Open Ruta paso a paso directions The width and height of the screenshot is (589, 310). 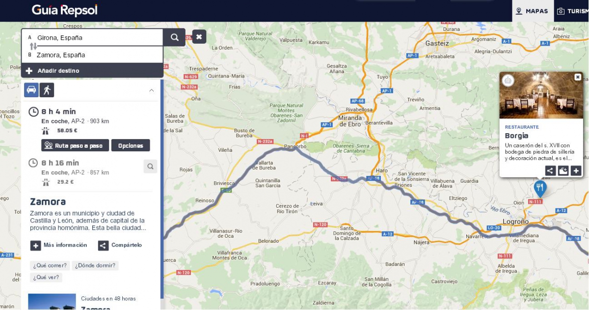click(x=75, y=145)
